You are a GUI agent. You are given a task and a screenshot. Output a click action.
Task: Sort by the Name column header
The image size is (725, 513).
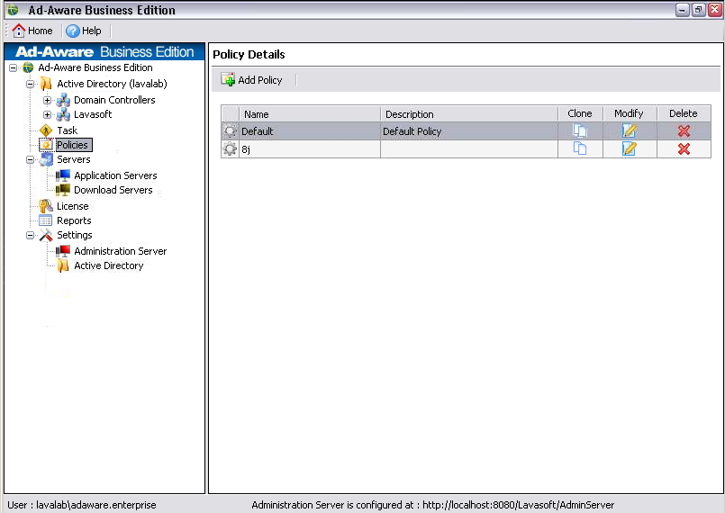click(x=309, y=114)
